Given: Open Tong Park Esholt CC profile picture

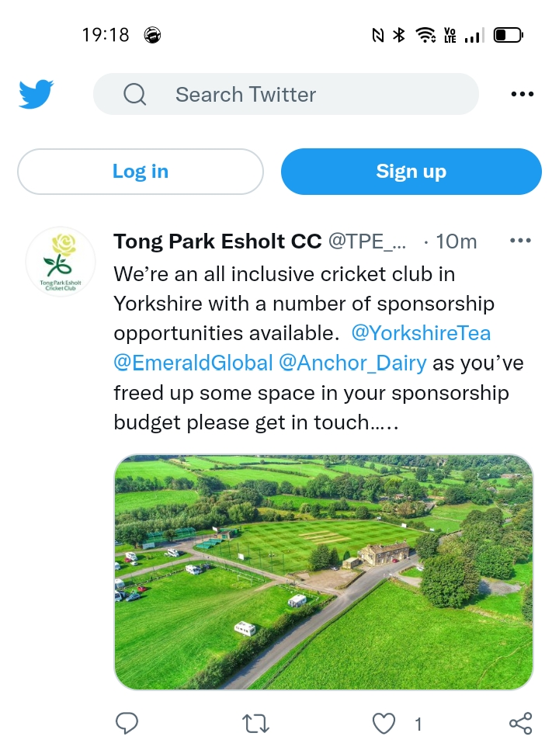Looking at the screenshot, I should (x=61, y=262).
